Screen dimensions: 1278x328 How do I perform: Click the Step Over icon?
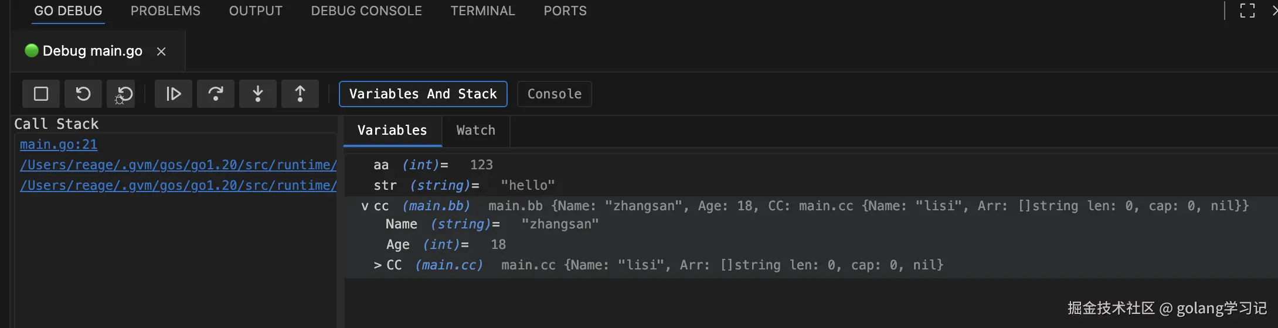coord(216,94)
